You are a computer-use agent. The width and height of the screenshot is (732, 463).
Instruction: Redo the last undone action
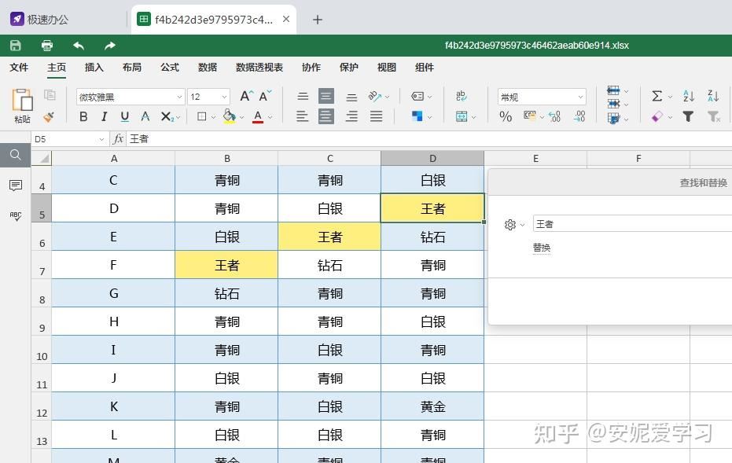(x=110, y=46)
